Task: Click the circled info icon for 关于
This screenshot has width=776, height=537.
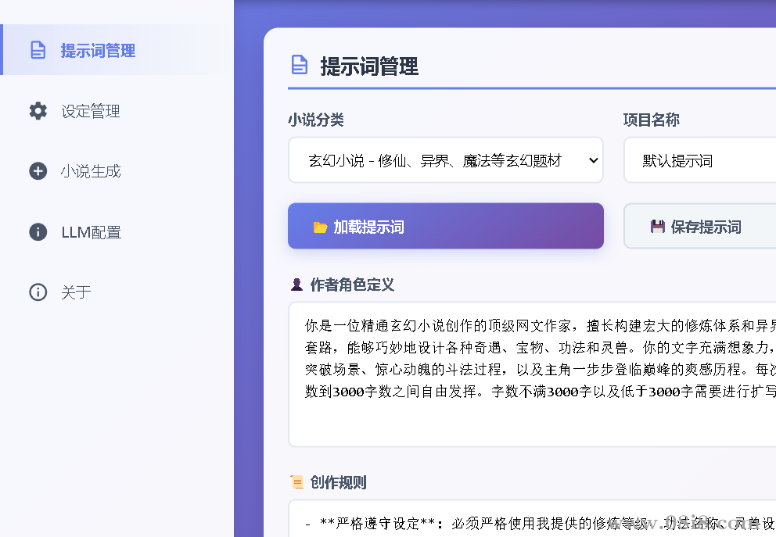Action: [x=38, y=292]
